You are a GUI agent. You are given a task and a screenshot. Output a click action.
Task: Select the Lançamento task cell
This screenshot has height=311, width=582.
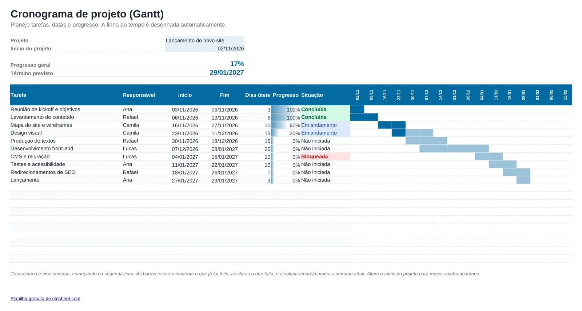(66, 180)
